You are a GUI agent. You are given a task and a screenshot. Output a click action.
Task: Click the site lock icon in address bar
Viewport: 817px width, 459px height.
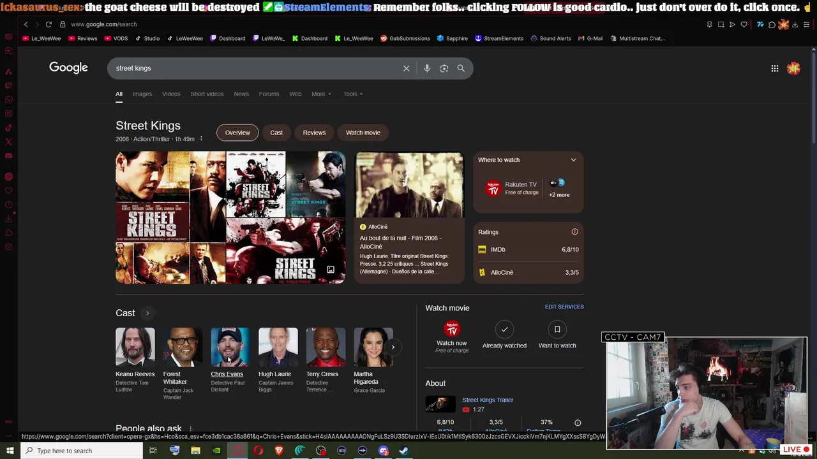63,24
